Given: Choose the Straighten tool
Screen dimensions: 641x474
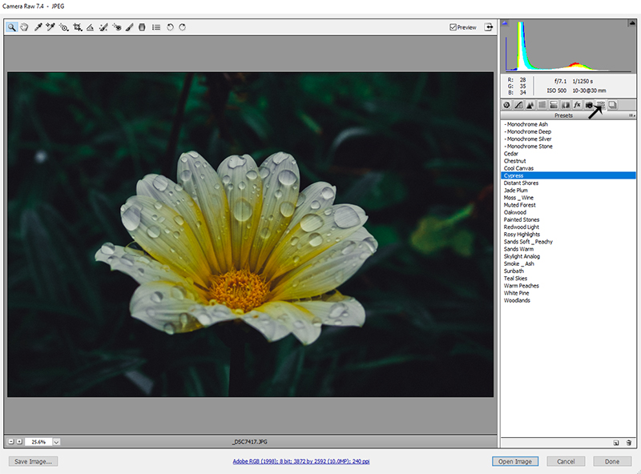Looking at the screenshot, I should pos(90,27).
